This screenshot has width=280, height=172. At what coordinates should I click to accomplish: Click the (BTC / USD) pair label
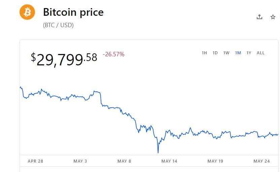click(x=58, y=25)
